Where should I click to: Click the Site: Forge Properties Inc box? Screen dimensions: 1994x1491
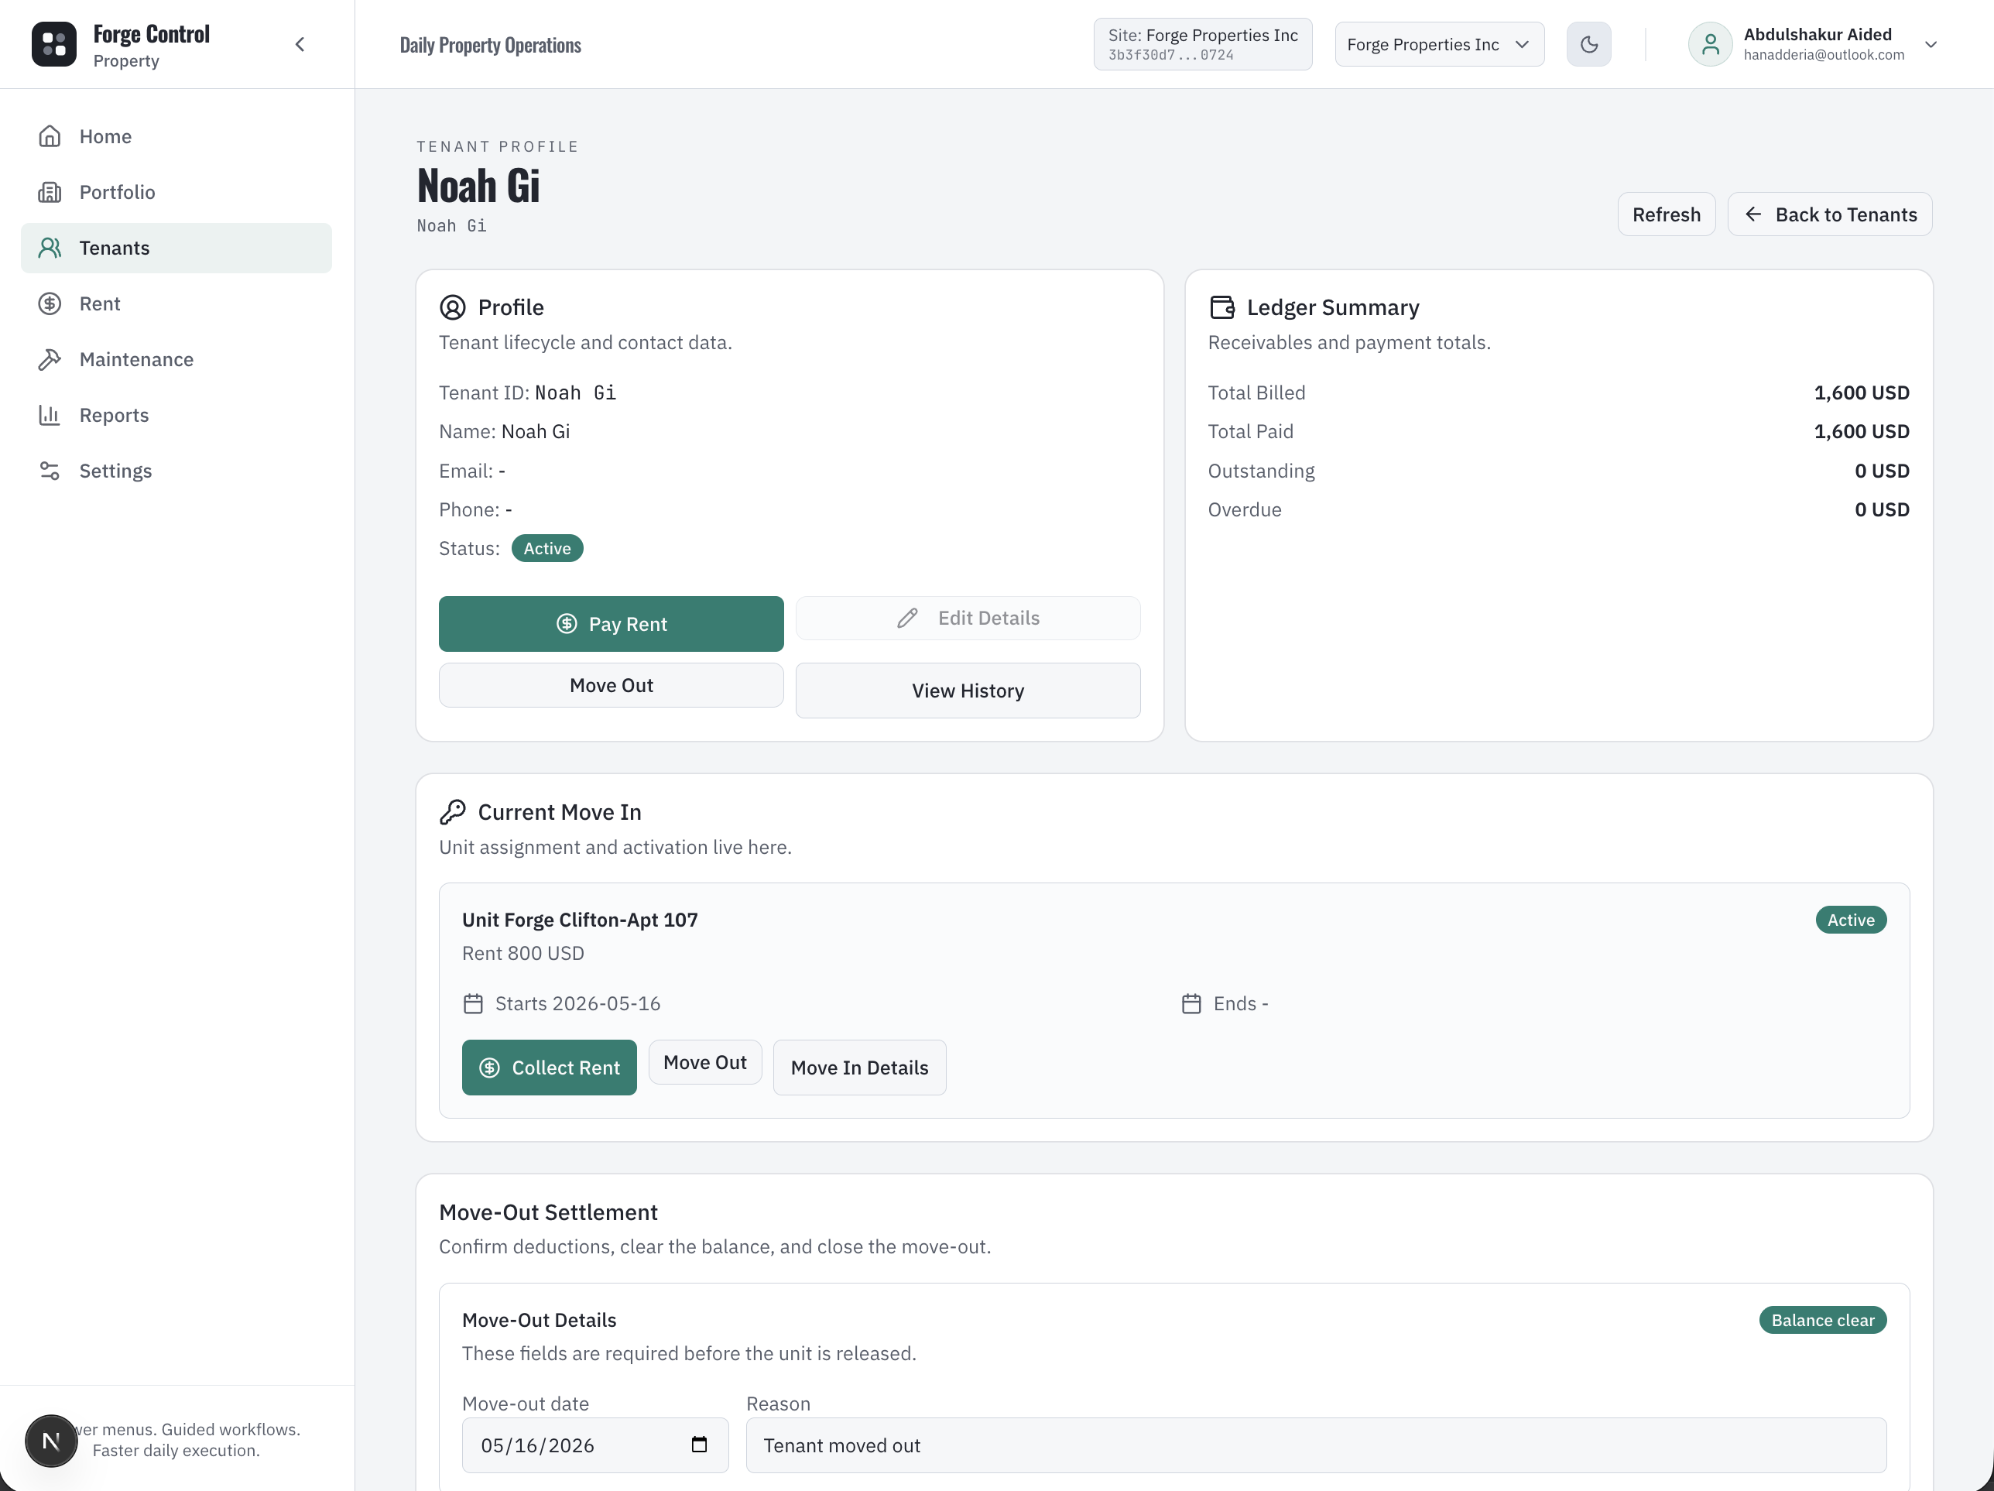click(x=1203, y=44)
